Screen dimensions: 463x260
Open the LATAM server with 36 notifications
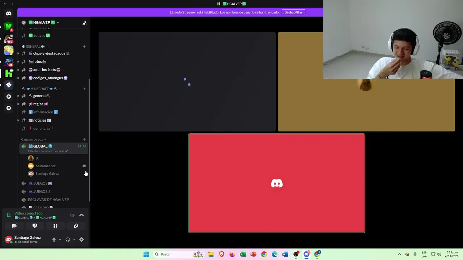click(x=9, y=61)
